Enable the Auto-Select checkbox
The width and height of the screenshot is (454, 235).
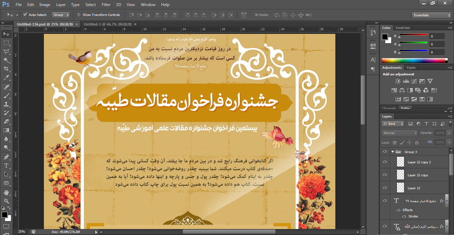coord(25,15)
